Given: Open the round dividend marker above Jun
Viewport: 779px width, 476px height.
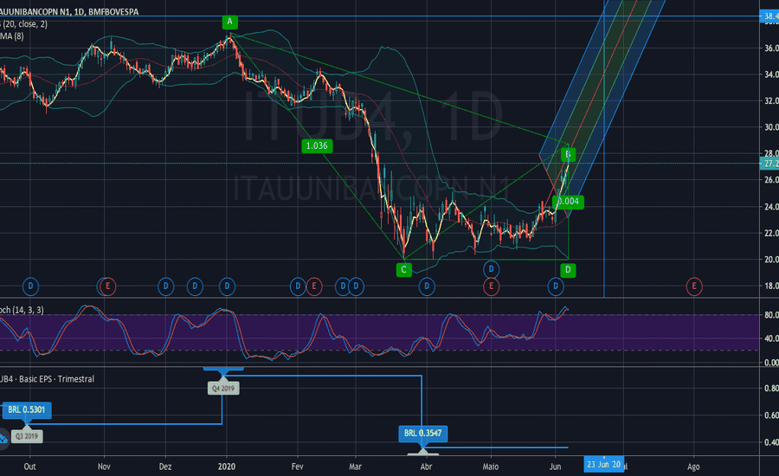Looking at the screenshot, I should click(556, 286).
